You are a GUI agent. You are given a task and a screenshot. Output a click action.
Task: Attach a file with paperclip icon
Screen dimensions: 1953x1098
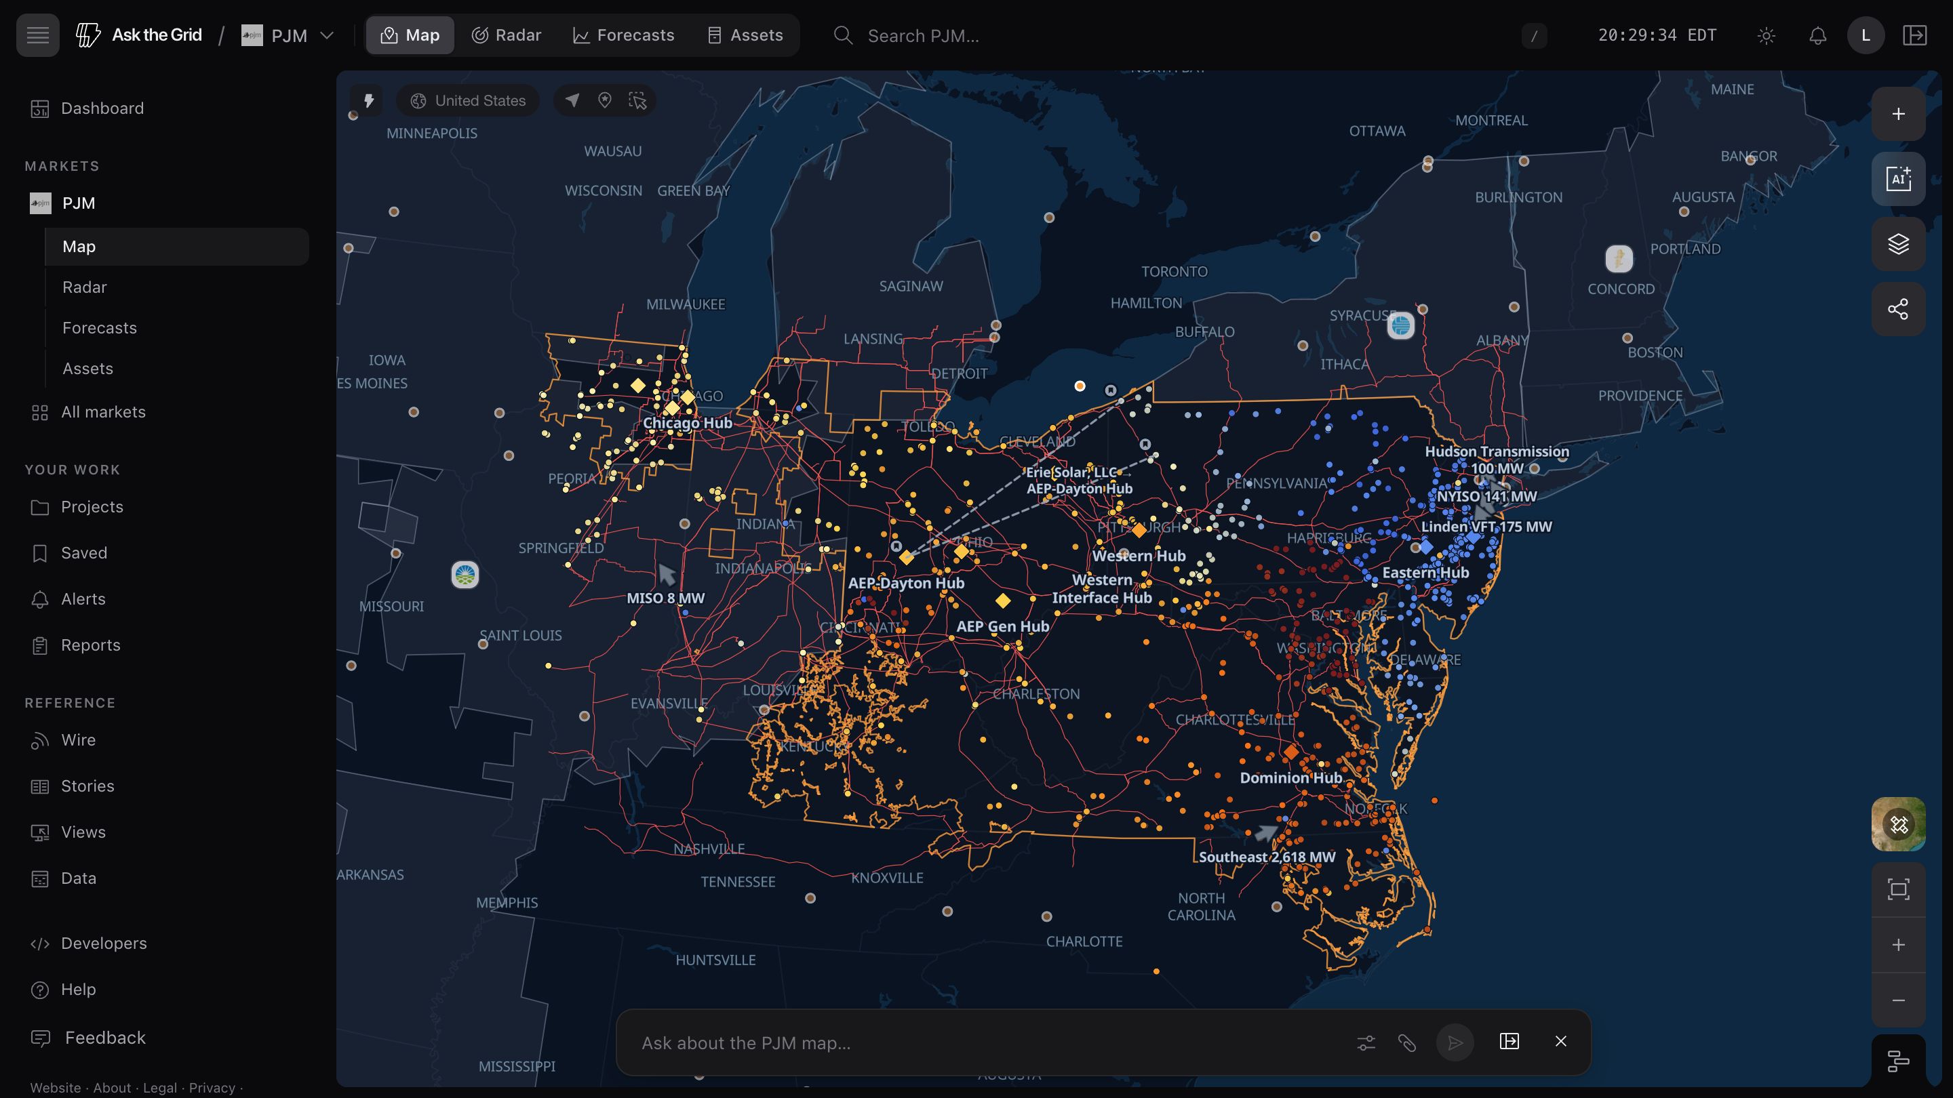point(1407,1042)
